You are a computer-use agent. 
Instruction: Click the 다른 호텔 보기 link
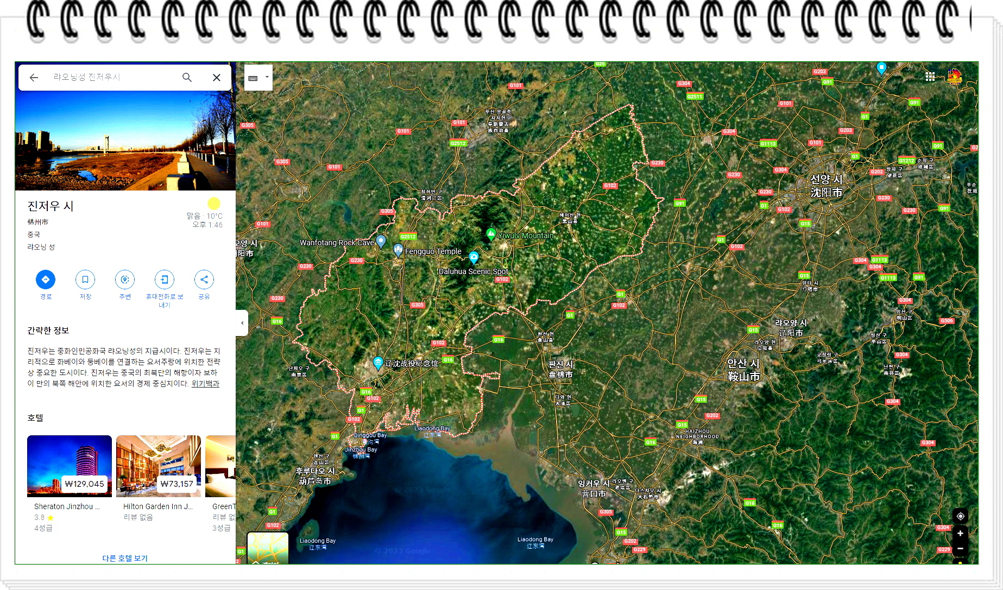(125, 558)
